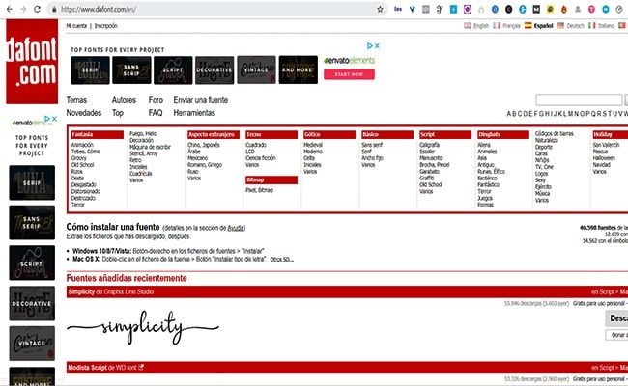Switch language to English via flag
Image resolution: width=628 pixels, height=386 pixels.
(x=468, y=26)
